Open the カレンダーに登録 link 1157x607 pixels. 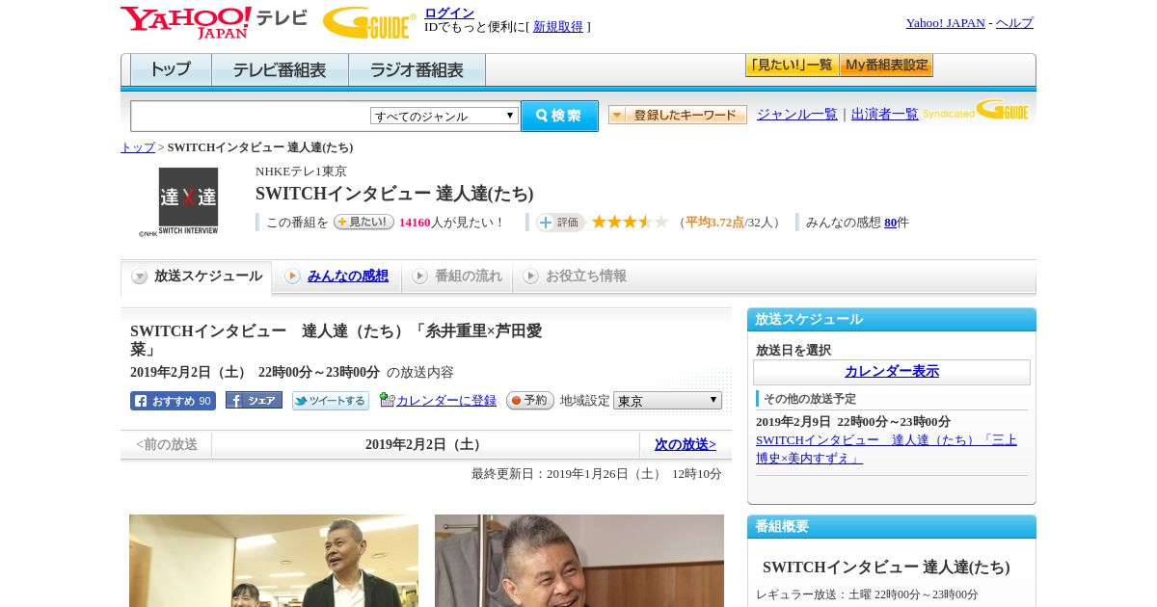tap(445, 400)
